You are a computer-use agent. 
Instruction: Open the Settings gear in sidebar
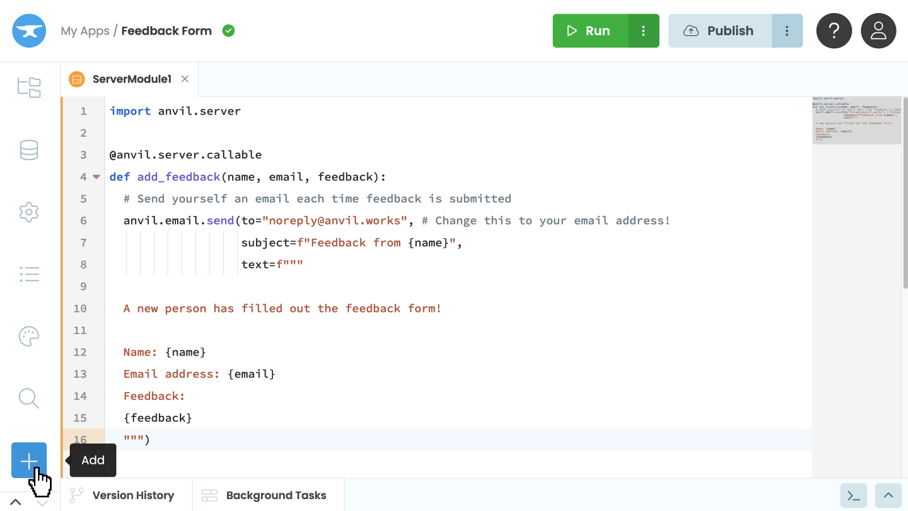pos(29,212)
